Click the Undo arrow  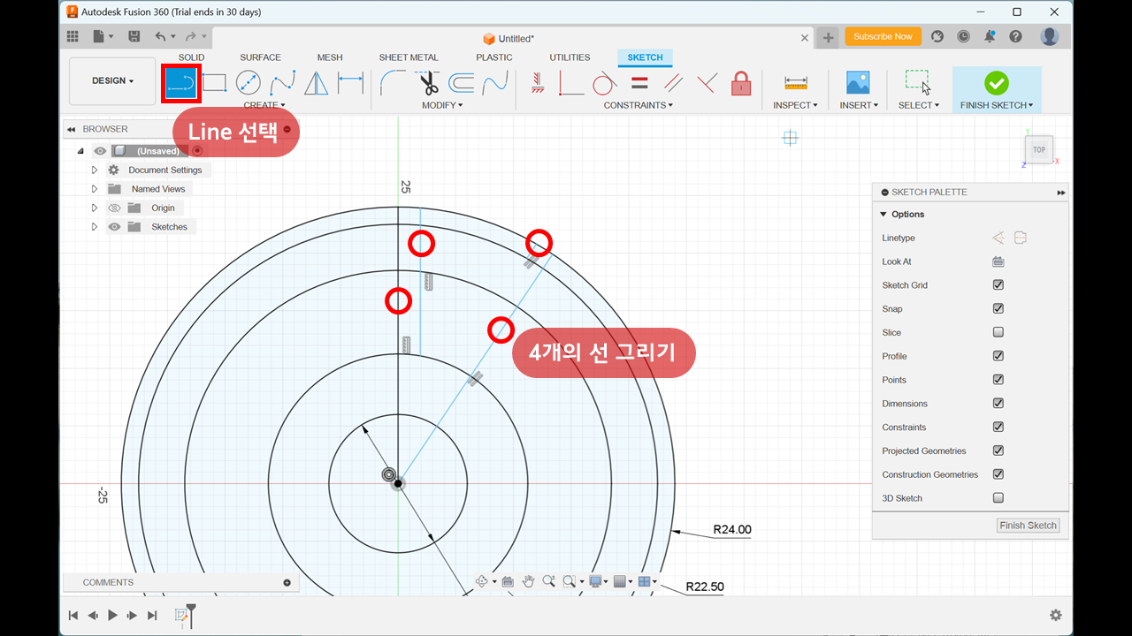(x=160, y=36)
